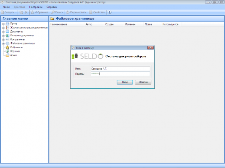Click the help question mark icon
Viewport: 225px width, 168px height.
click(109, 12)
